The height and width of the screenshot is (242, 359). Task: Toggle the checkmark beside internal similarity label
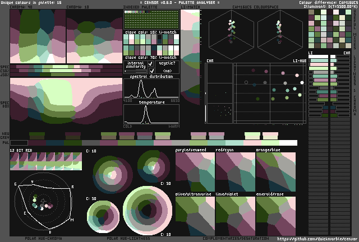[151, 64]
